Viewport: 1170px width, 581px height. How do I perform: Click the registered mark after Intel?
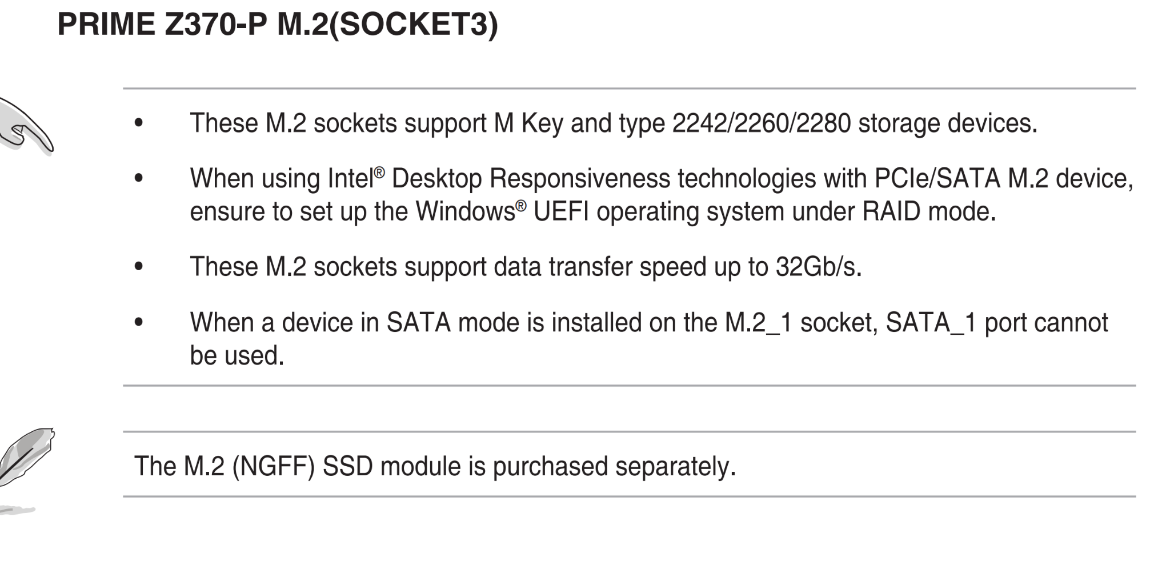pos(379,173)
